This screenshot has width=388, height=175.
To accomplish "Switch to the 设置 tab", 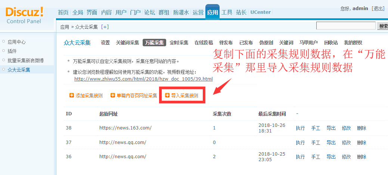I will click(105, 43).
